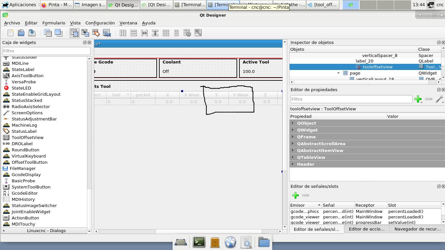Expand the QTableView property group
Image resolution: width=445 pixels, height=250 pixels.
tap(293, 157)
